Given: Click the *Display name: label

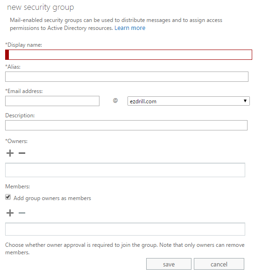Looking at the screenshot, I should (24, 45).
